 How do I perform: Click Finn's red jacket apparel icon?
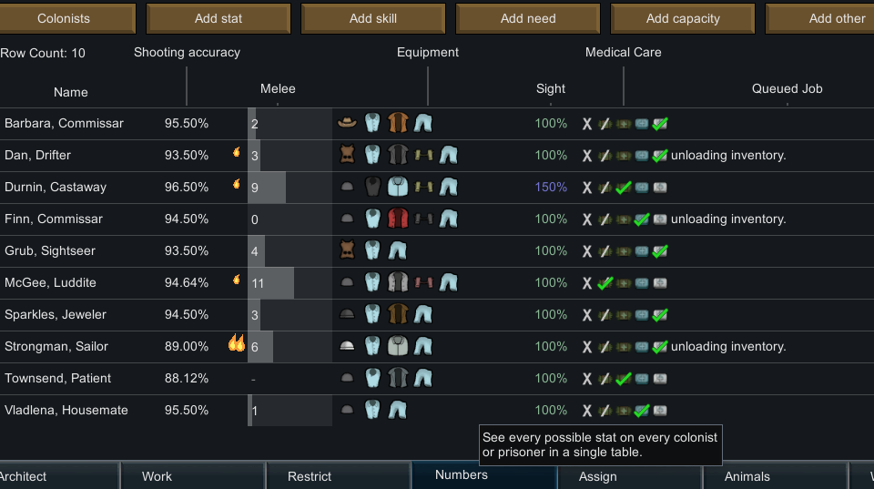397,219
